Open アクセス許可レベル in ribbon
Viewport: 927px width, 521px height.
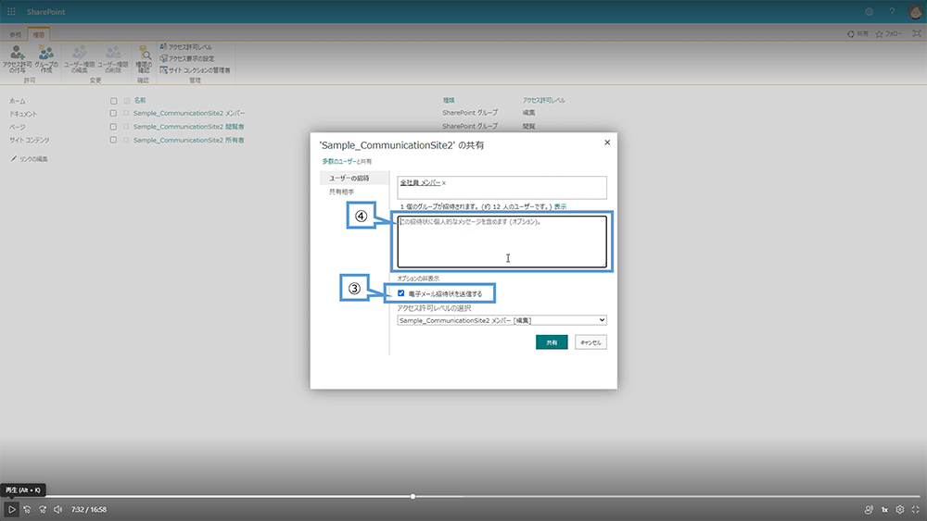185,46
